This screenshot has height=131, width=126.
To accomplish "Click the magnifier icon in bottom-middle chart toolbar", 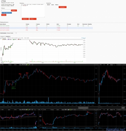I will coord(67,110).
